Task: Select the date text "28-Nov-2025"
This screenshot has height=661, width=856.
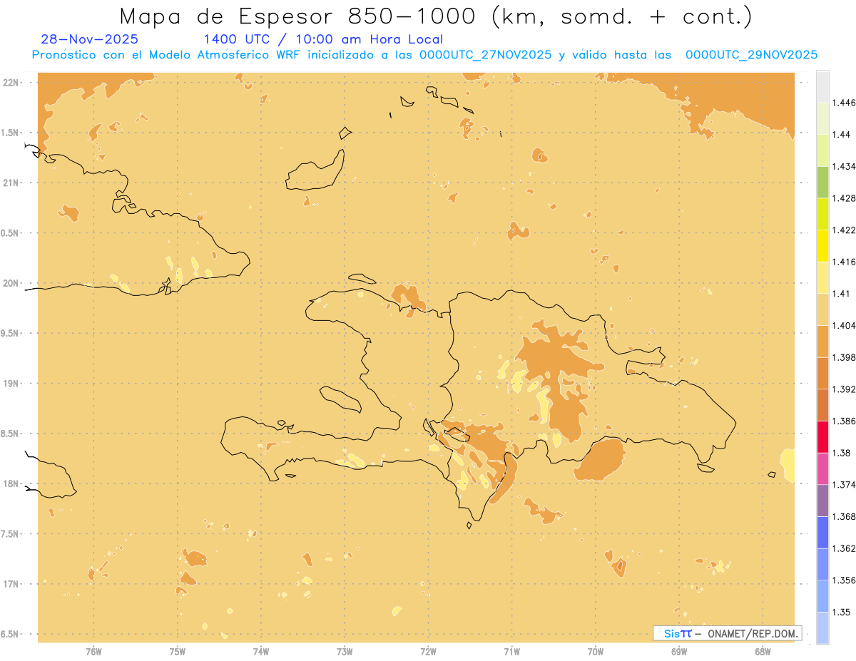Action: 90,39
